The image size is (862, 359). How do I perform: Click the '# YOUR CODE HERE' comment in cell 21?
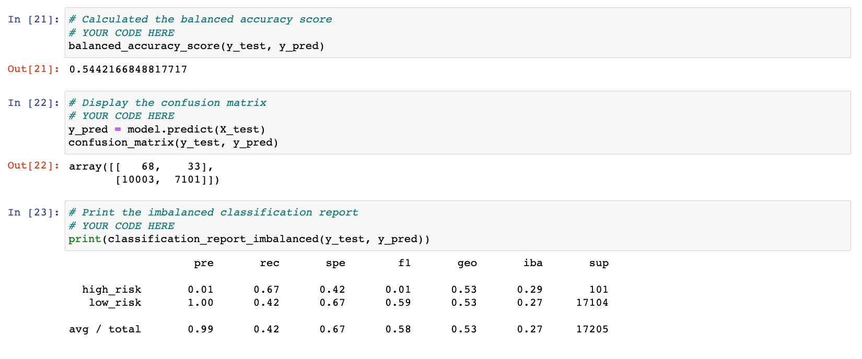coord(122,33)
